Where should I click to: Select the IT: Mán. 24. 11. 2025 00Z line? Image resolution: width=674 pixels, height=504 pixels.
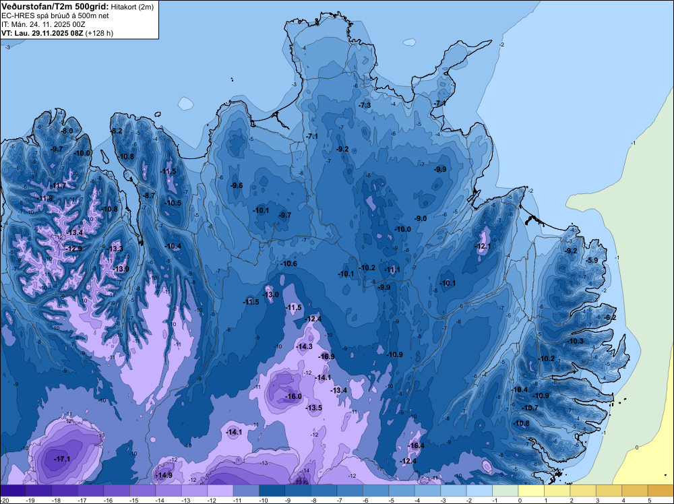(43, 24)
